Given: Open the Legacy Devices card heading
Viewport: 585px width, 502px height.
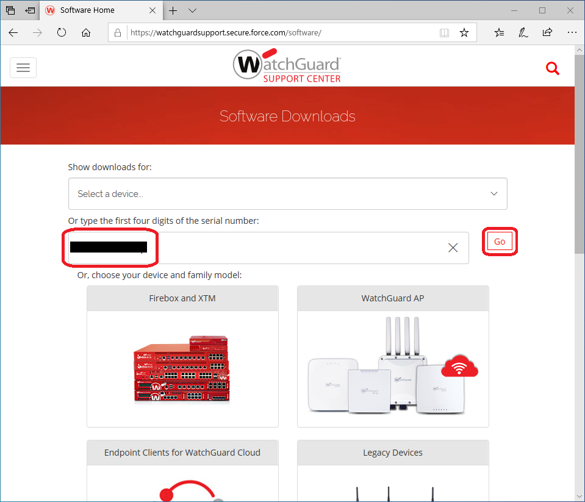Looking at the screenshot, I should 393,453.
